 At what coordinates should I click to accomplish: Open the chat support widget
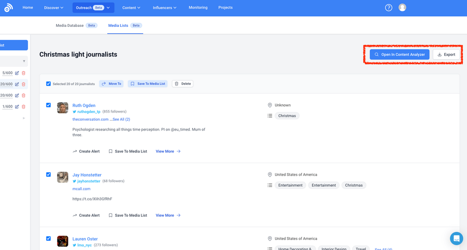coord(456,238)
